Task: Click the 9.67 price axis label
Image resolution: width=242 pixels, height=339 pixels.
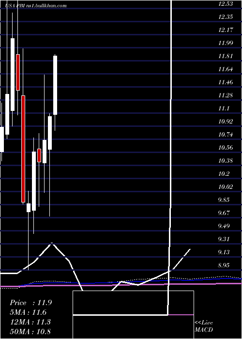Action: [x=224, y=213]
